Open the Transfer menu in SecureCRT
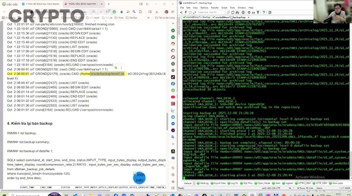The width and height of the screenshot is (352, 196). [x=215, y=8]
